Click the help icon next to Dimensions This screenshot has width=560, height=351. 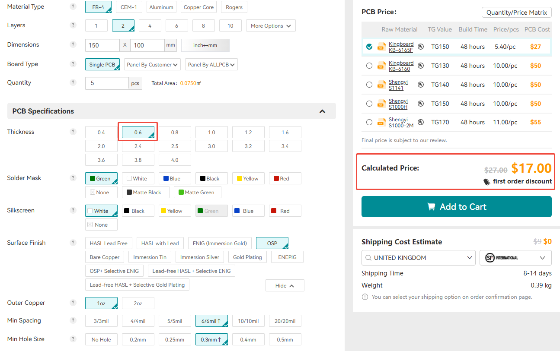pyautogui.click(x=73, y=44)
